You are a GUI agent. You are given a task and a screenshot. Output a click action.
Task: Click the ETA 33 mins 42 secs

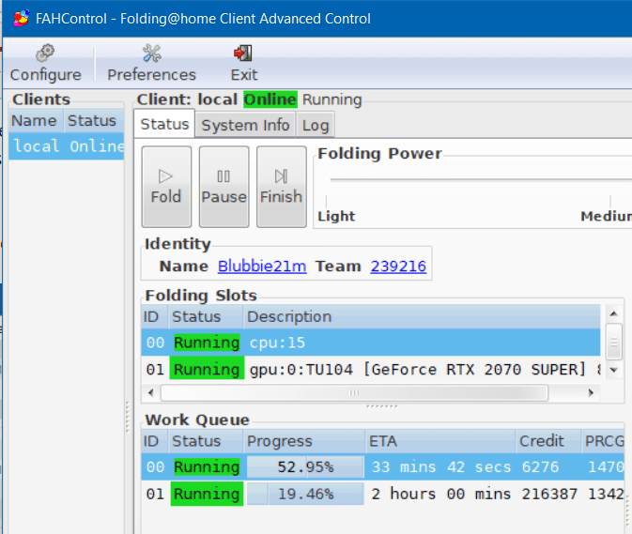441,466
